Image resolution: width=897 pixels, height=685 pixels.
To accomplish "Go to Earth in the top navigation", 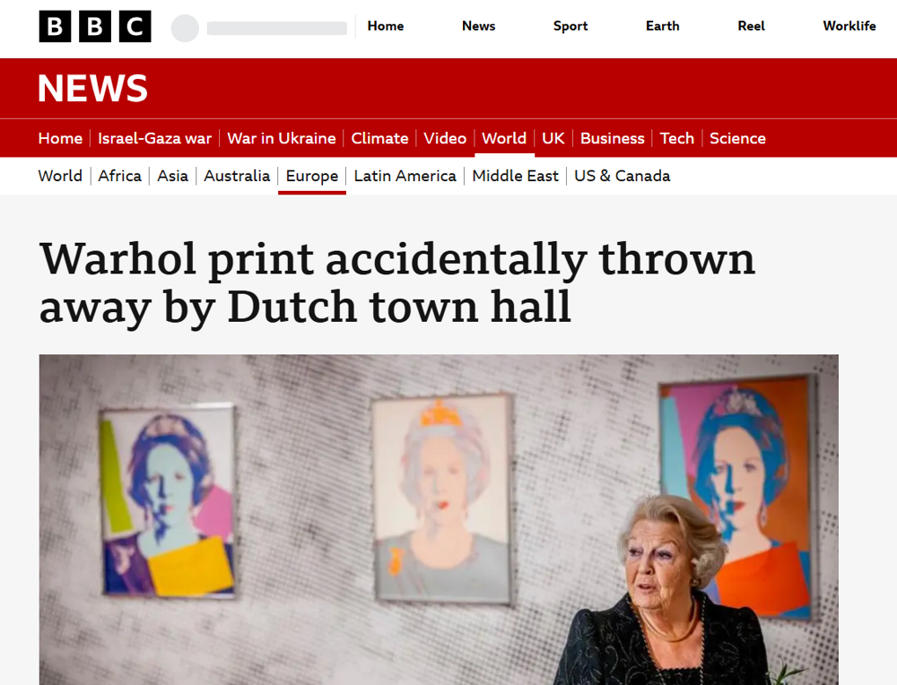I will click(662, 26).
